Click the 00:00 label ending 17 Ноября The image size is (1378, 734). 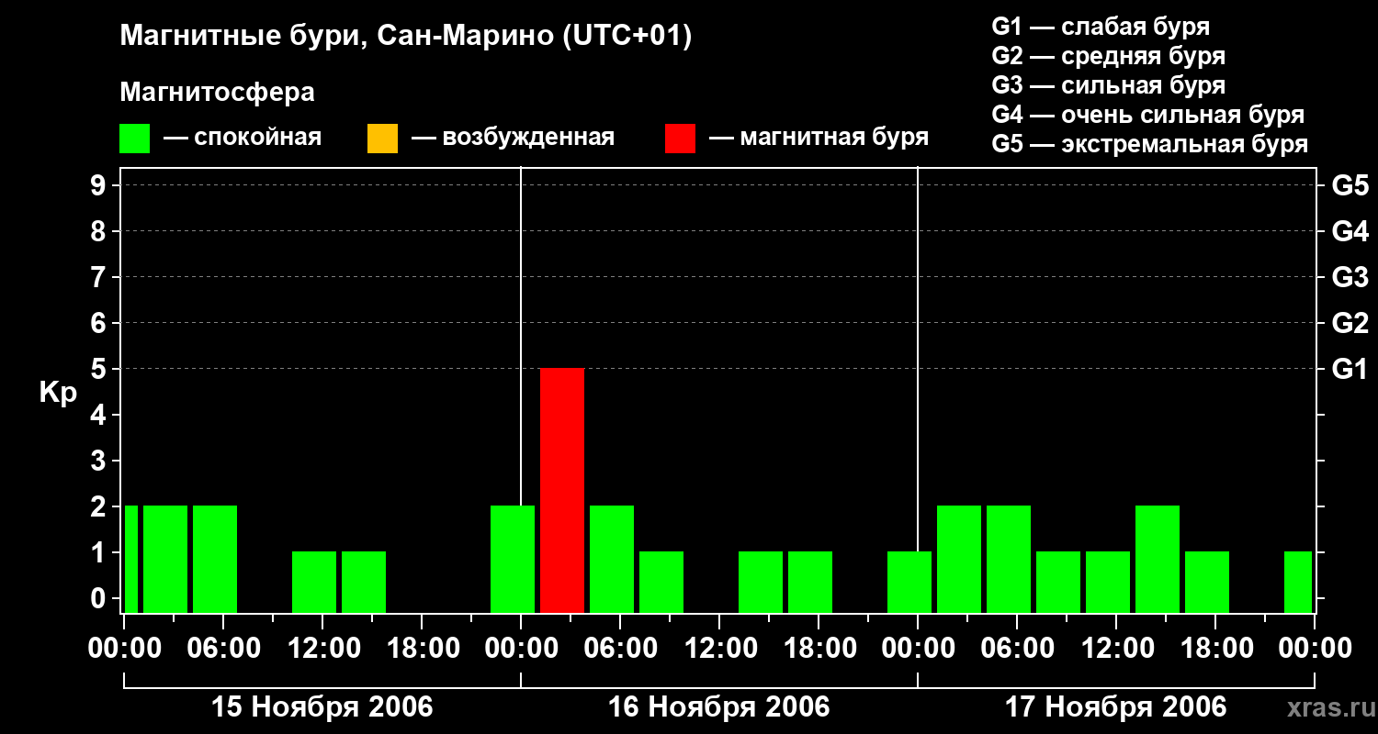pyautogui.click(x=1315, y=649)
